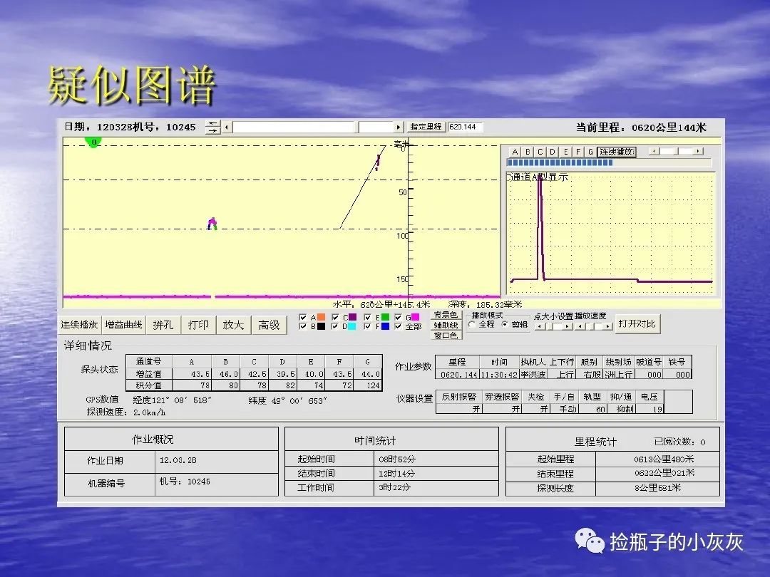Toggle channel C checkbox
Image resolution: width=770 pixels, height=577 pixels.
(336, 318)
